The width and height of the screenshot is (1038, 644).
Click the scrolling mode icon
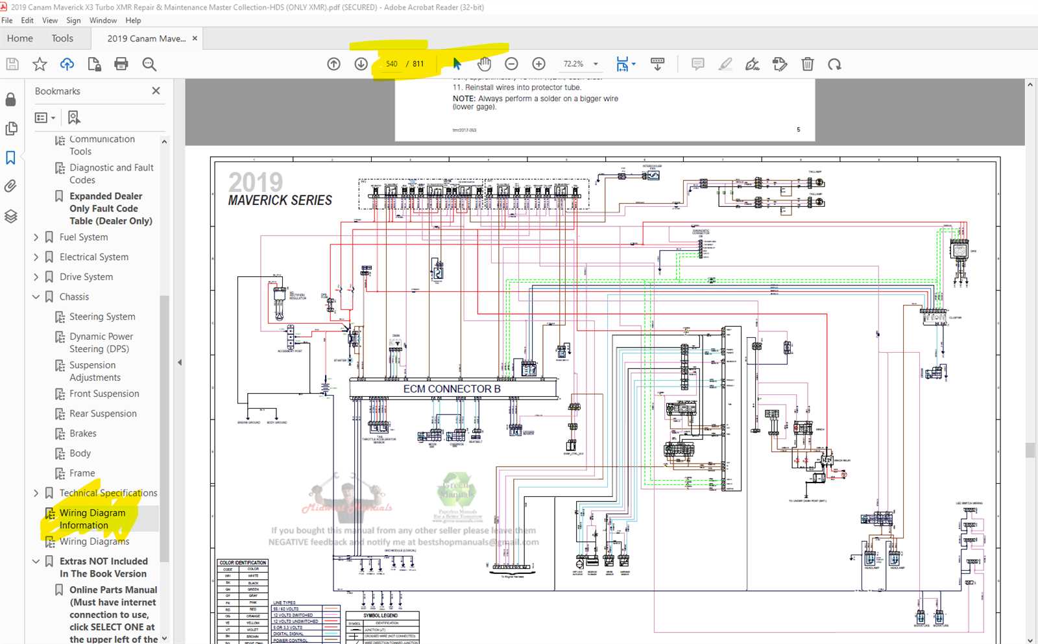[x=657, y=64]
